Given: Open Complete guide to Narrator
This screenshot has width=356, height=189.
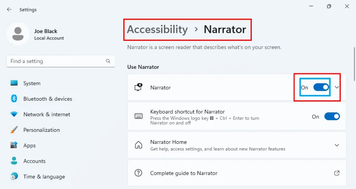Looking at the screenshot, I should [x=237, y=173].
